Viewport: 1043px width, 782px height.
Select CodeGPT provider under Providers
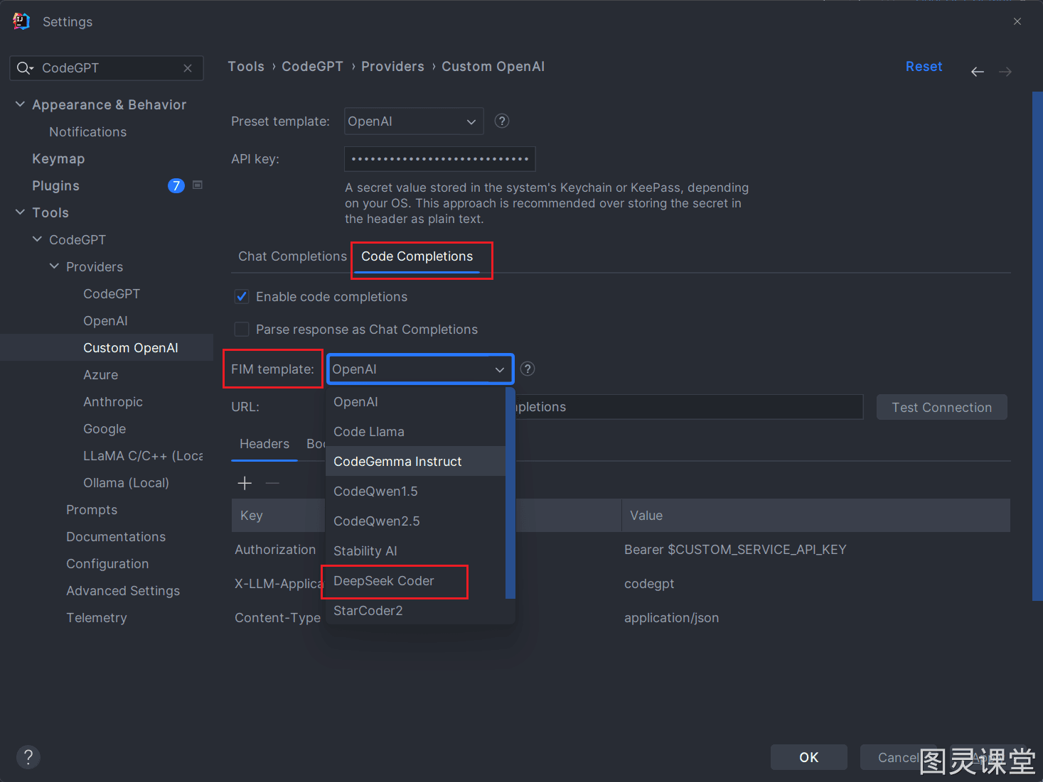tap(112, 293)
